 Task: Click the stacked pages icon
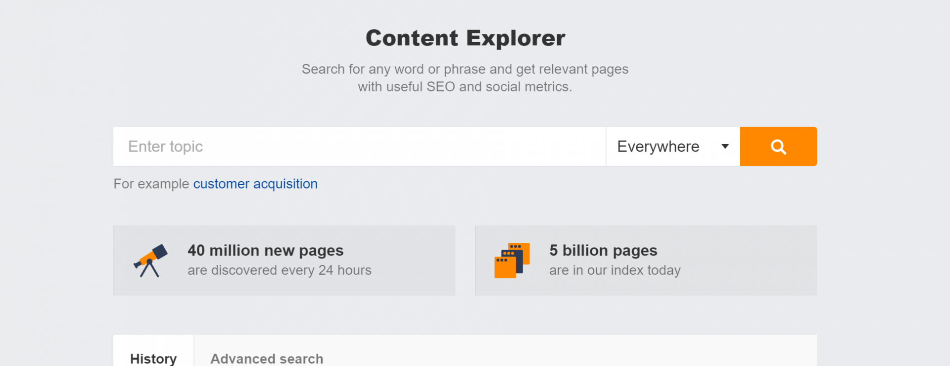point(512,260)
